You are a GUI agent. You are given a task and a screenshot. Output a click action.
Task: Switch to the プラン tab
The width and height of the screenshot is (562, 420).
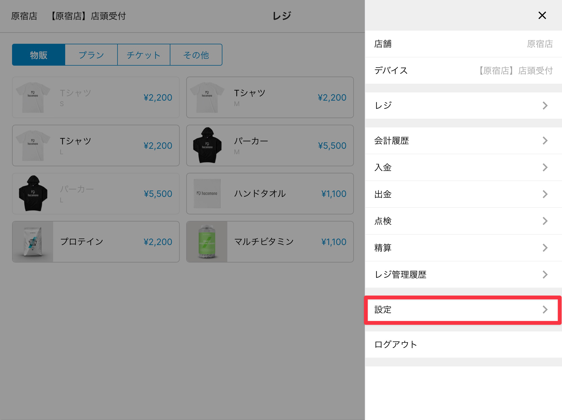[x=91, y=55]
